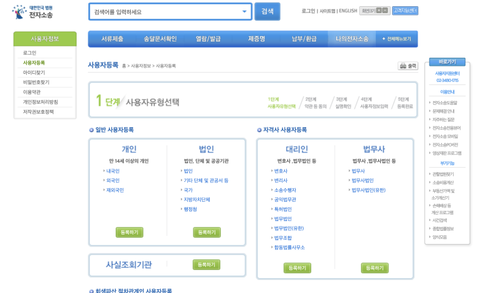
Task: Open 부동산가액 및 소가계산기 link
Action: click(443, 194)
